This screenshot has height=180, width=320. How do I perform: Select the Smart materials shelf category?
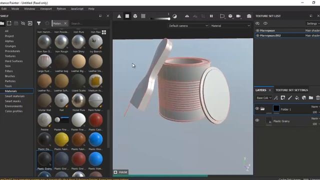(14, 96)
